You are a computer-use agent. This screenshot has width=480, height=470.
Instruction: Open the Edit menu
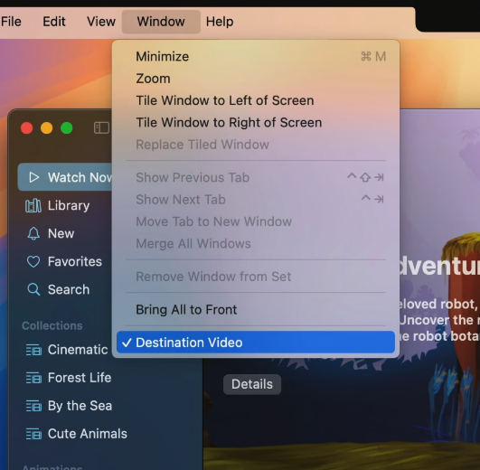(54, 22)
